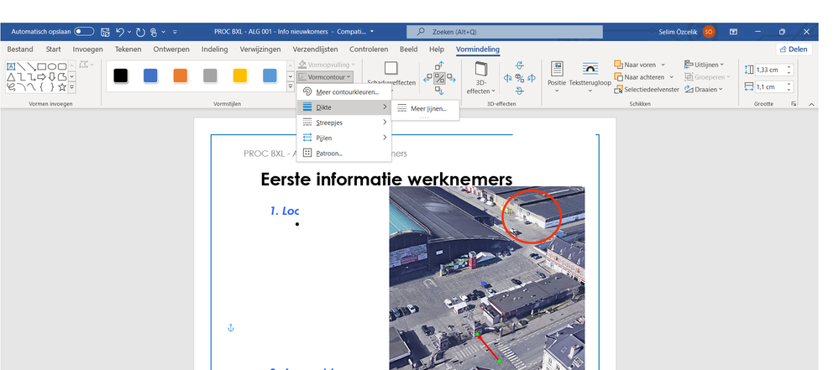Close the Vormcontour dropdown button
Viewport: 839px width, 370px height.
325,77
